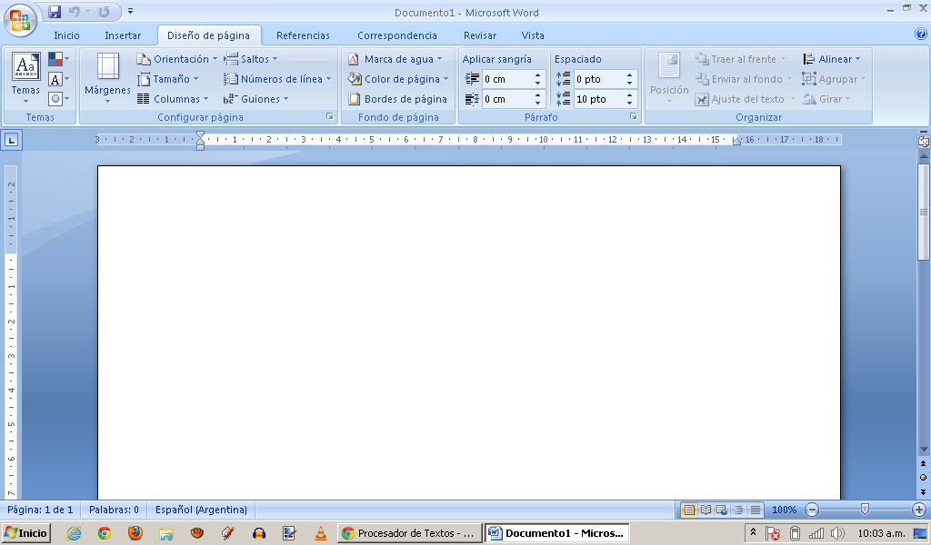Toggle the ruler button above the scrollbar
Viewport: 931px width, 545px height.
pyautogui.click(x=924, y=141)
